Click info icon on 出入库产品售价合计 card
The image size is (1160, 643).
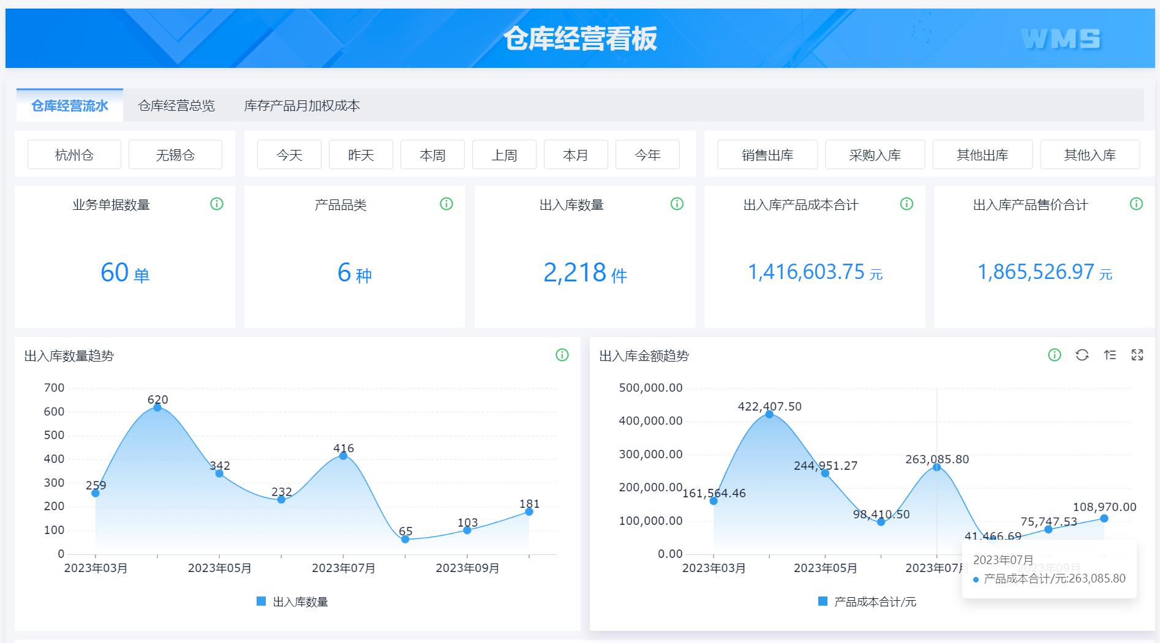pos(1136,204)
